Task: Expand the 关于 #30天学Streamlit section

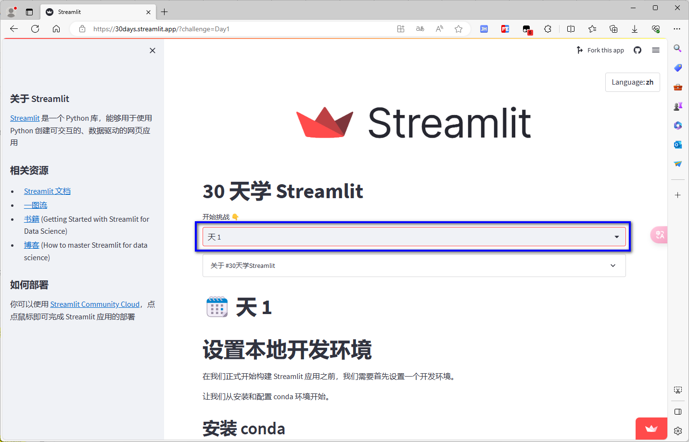Action: (x=414, y=265)
